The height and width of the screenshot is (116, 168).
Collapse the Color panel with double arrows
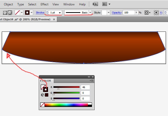(x=89, y=77)
